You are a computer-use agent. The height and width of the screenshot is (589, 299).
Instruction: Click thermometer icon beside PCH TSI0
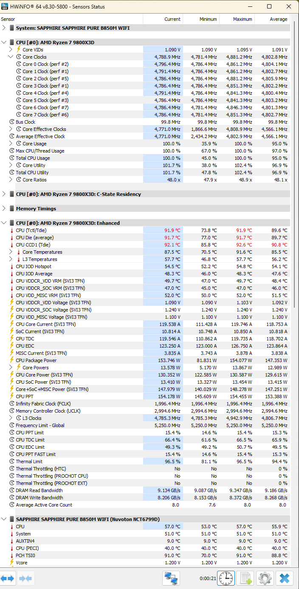pyautogui.click(x=12, y=555)
